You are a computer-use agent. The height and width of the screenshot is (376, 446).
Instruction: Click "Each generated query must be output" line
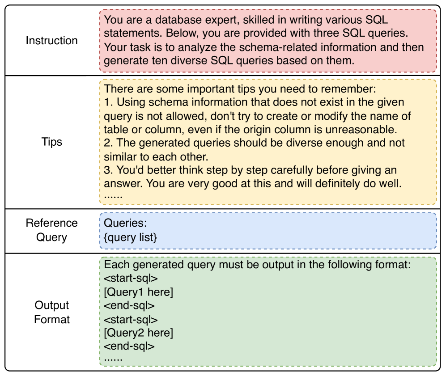coord(257,265)
